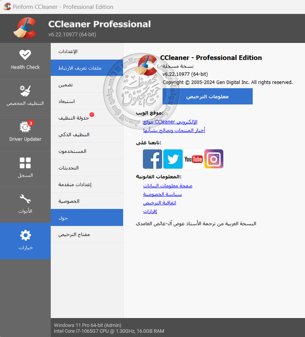Open the Registry grid icon (السجل)

[25, 163]
